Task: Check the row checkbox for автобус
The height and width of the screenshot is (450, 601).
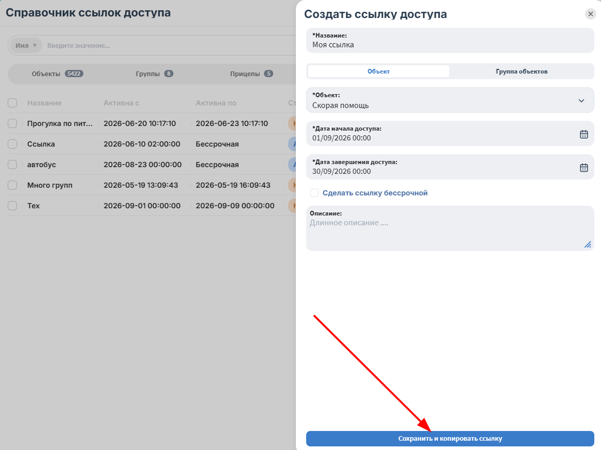Action: pyautogui.click(x=12, y=164)
